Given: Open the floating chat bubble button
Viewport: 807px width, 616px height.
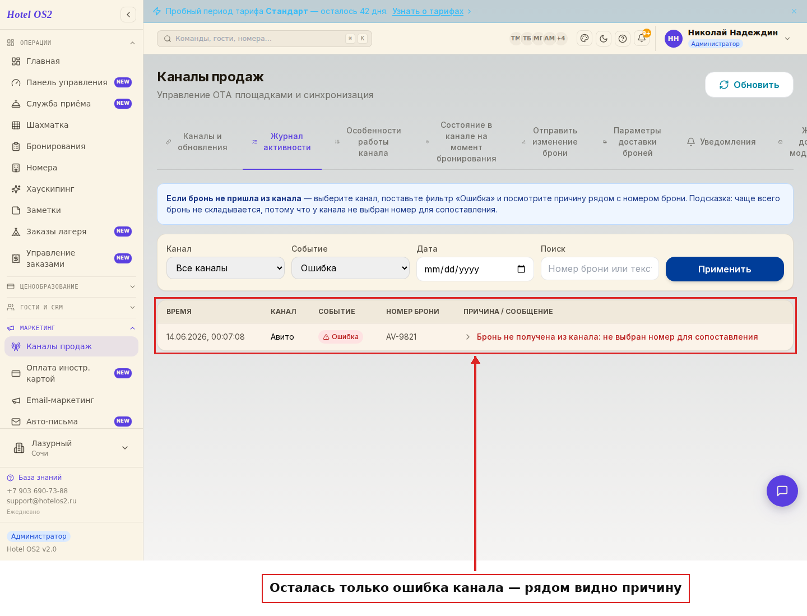Looking at the screenshot, I should [x=782, y=491].
